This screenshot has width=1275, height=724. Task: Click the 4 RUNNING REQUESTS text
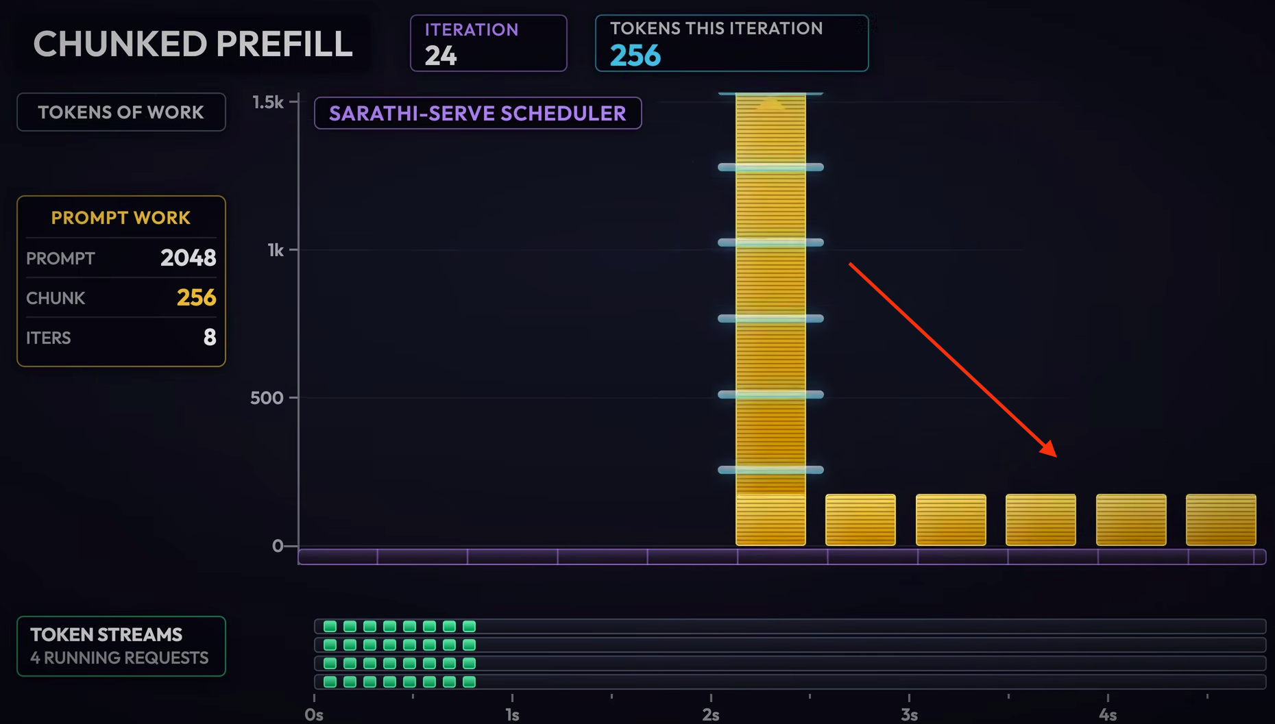click(119, 658)
